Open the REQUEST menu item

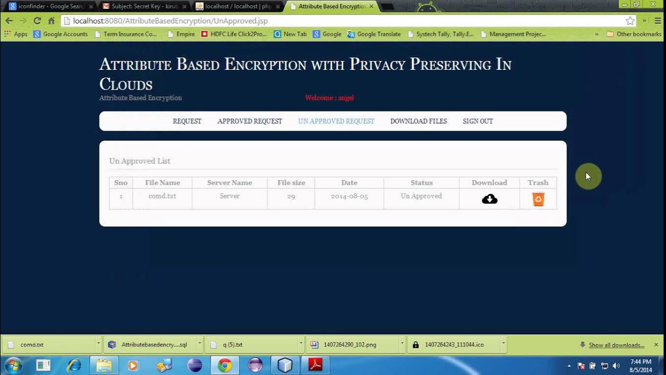[187, 121]
